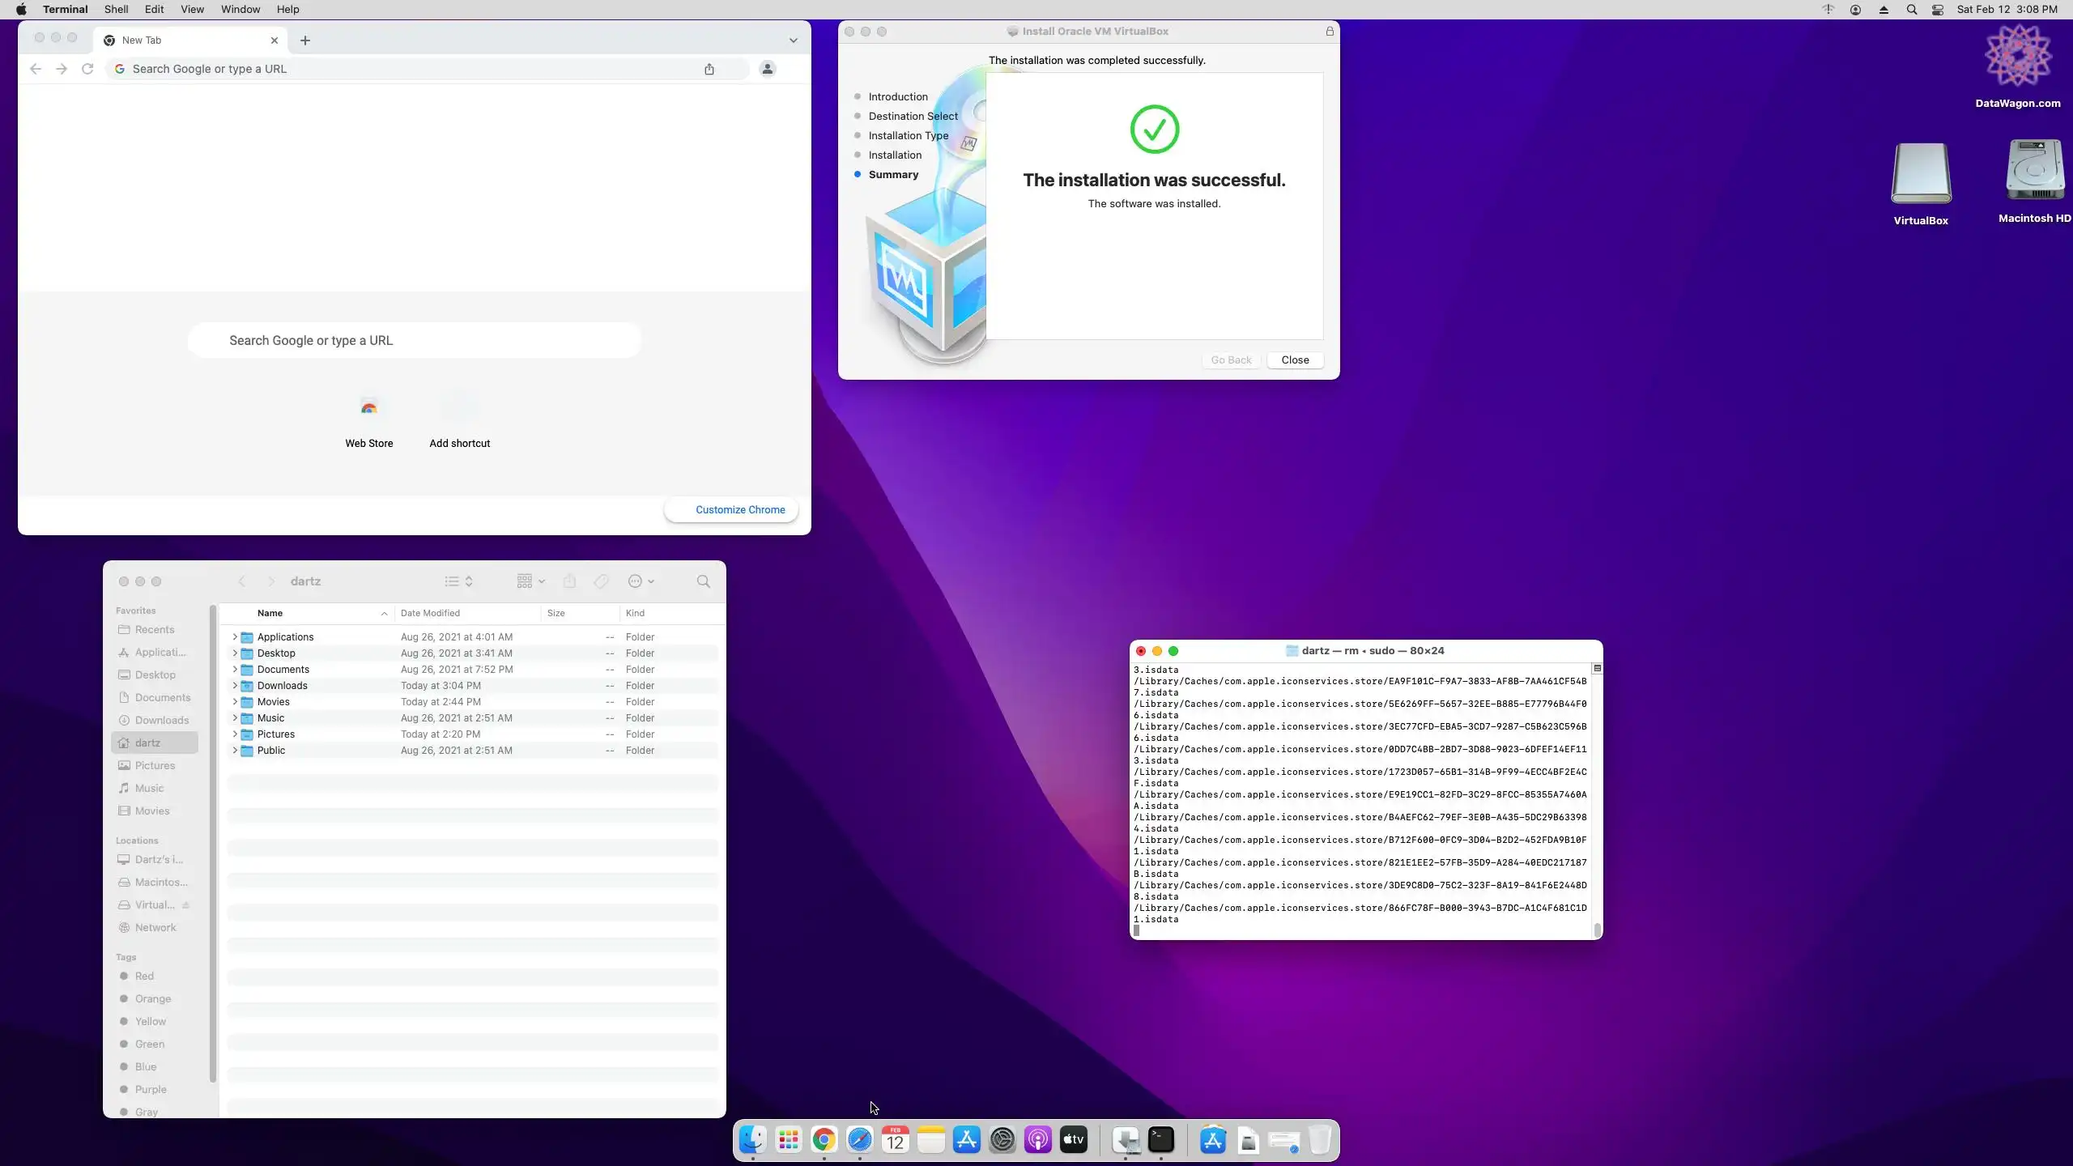Open the Finder group-by dropdown
The height and width of the screenshot is (1166, 2073).
pos(530,581)
